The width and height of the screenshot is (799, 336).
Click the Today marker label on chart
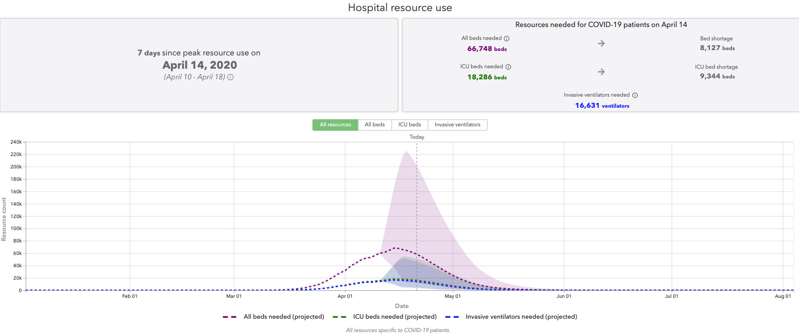coord(417,137)
